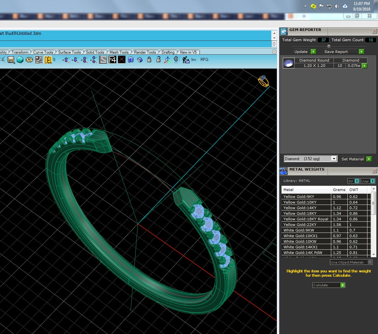Click the Action Center flag tray icon

(x=321, y=6)
